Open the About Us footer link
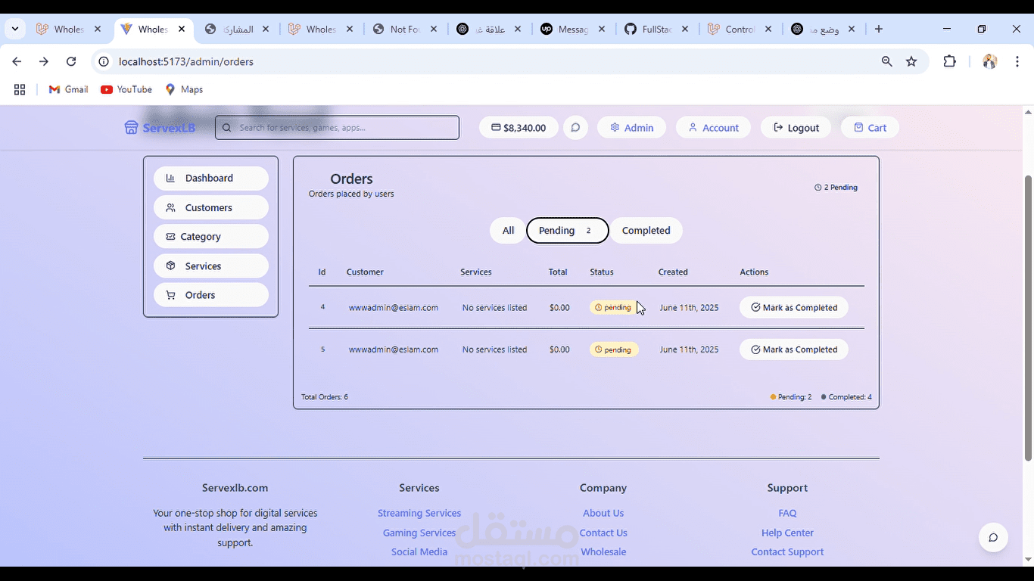 603,513
